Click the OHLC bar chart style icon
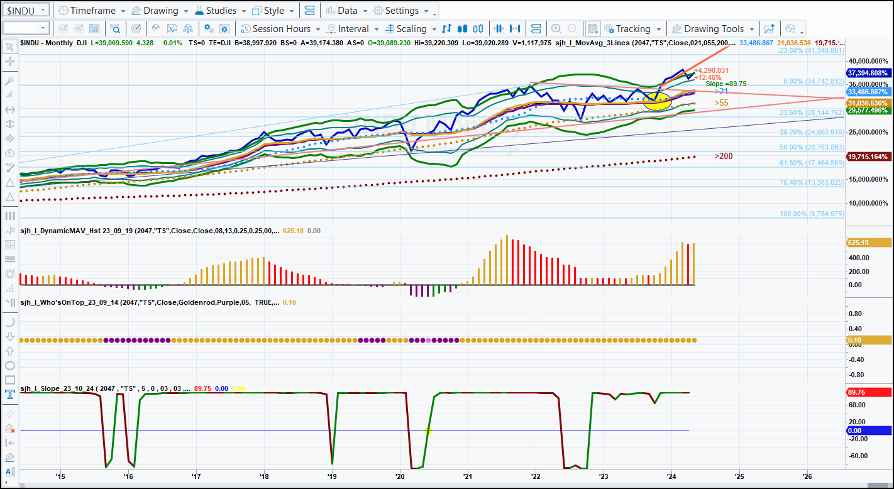This screenshot has height=489, width=894. (447, 28)
